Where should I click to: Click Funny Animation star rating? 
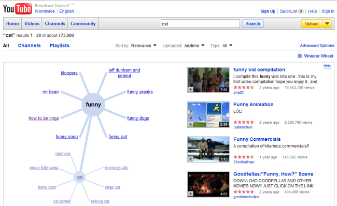(x=244, y=122)
